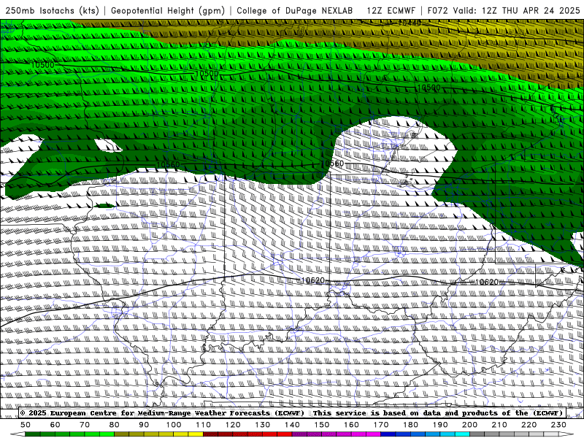The width and height of the screenshot is (584, 438).
Task: Click the 130 value on the color scale
Action: pos(263,425)
